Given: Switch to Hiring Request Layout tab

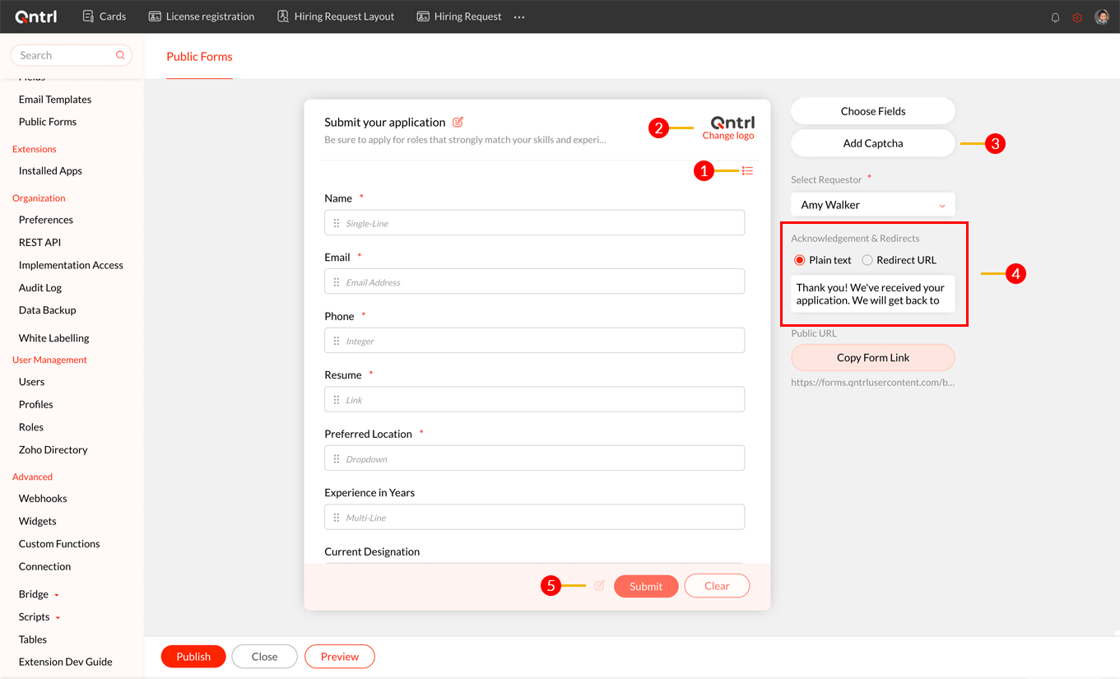Looking at the screenshot, I should coord(336,16).
